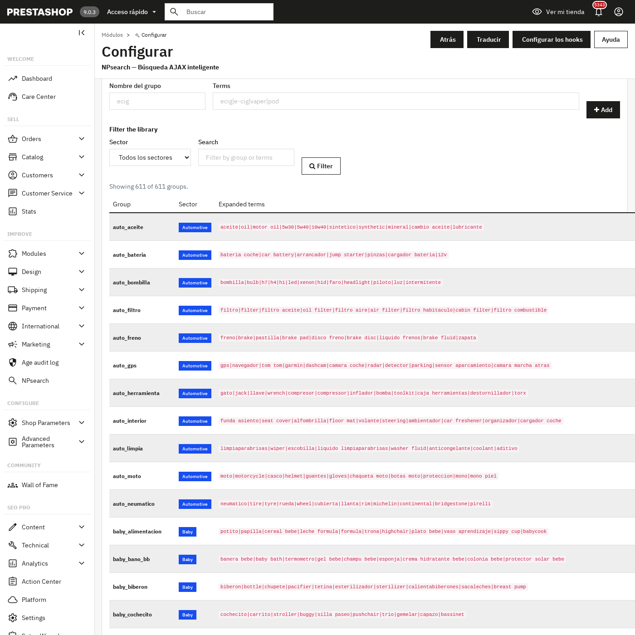Open the Acceso rápido dropdown
The image size is (635, 635).
pos(132,12)
